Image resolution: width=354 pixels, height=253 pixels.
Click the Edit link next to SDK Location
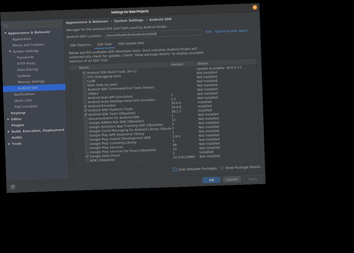pos(208,31)
